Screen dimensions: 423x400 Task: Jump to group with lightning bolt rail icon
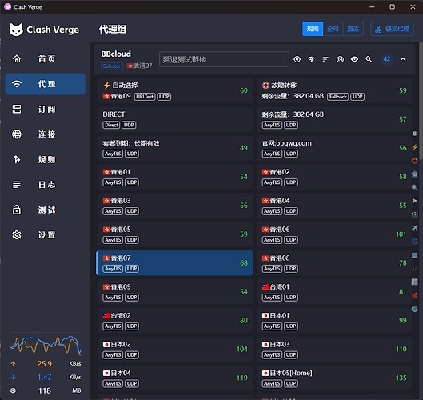(x=415, y=147)
